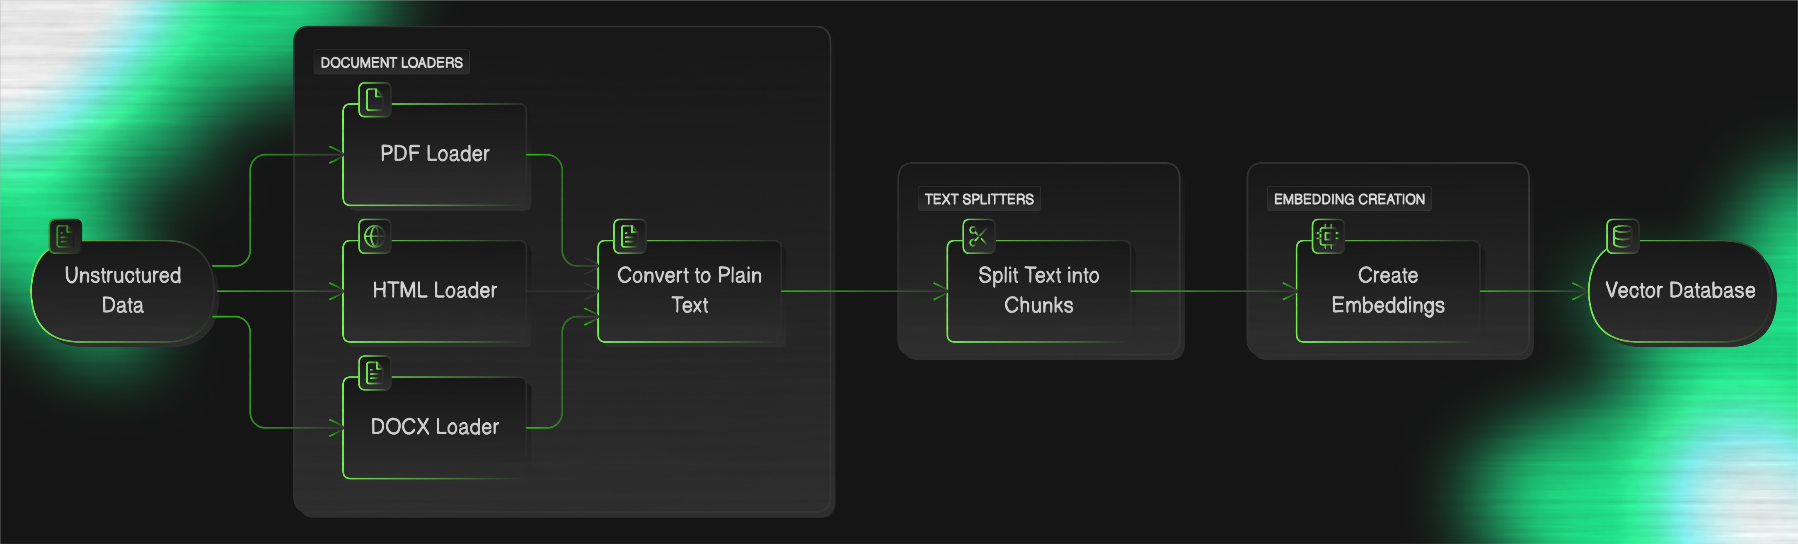This screenshot has width=1798, height=544.
Task: Select the HTML Loader node
Action: 435,291
